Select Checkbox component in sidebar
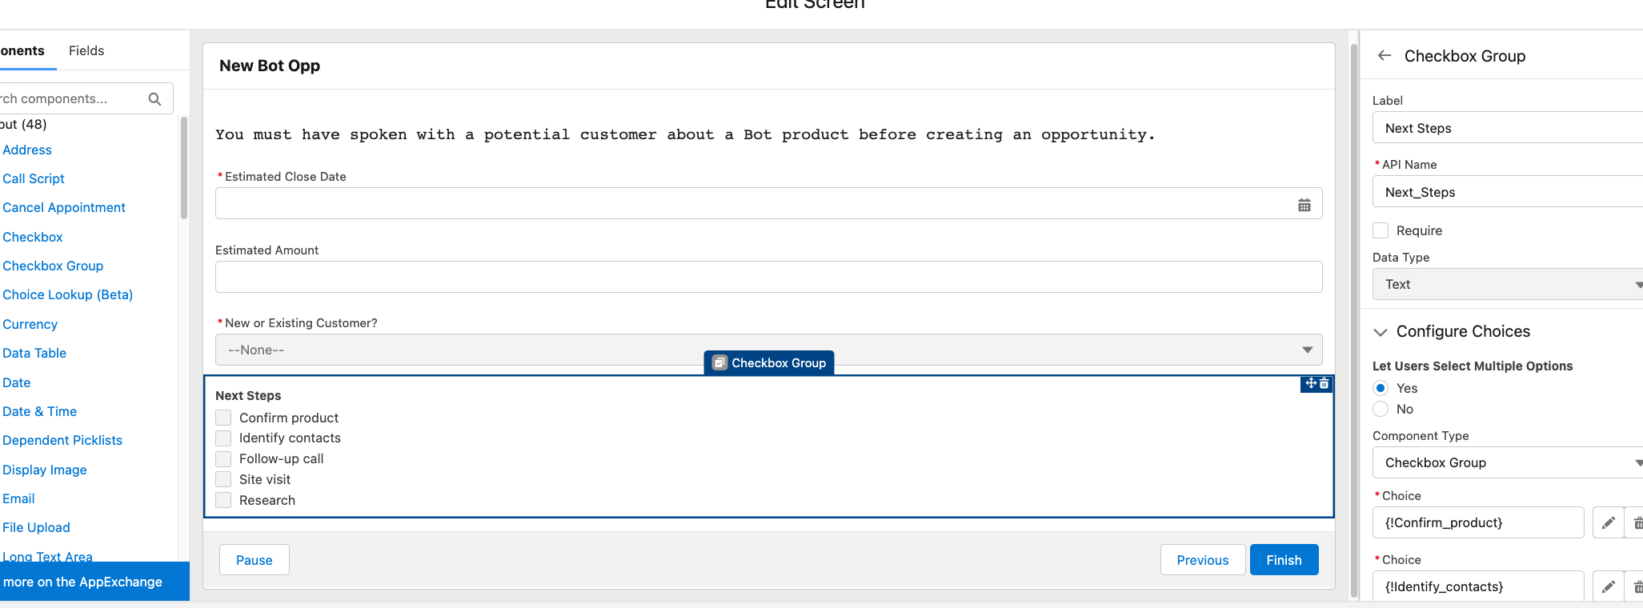This screenshot has height=608, width=1643. [33, 237]
